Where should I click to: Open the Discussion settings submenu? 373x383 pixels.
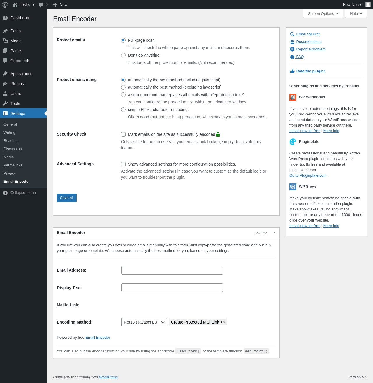pos(13,149)
